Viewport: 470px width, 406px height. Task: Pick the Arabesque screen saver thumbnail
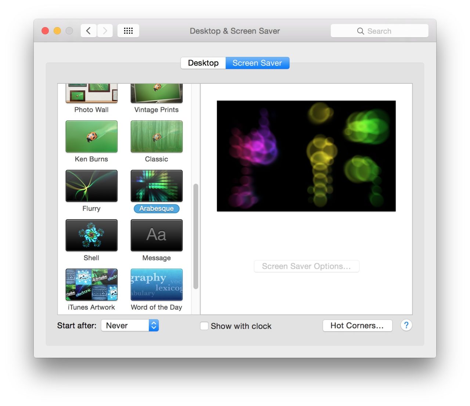pyautogui.click(x=156, y=186)
